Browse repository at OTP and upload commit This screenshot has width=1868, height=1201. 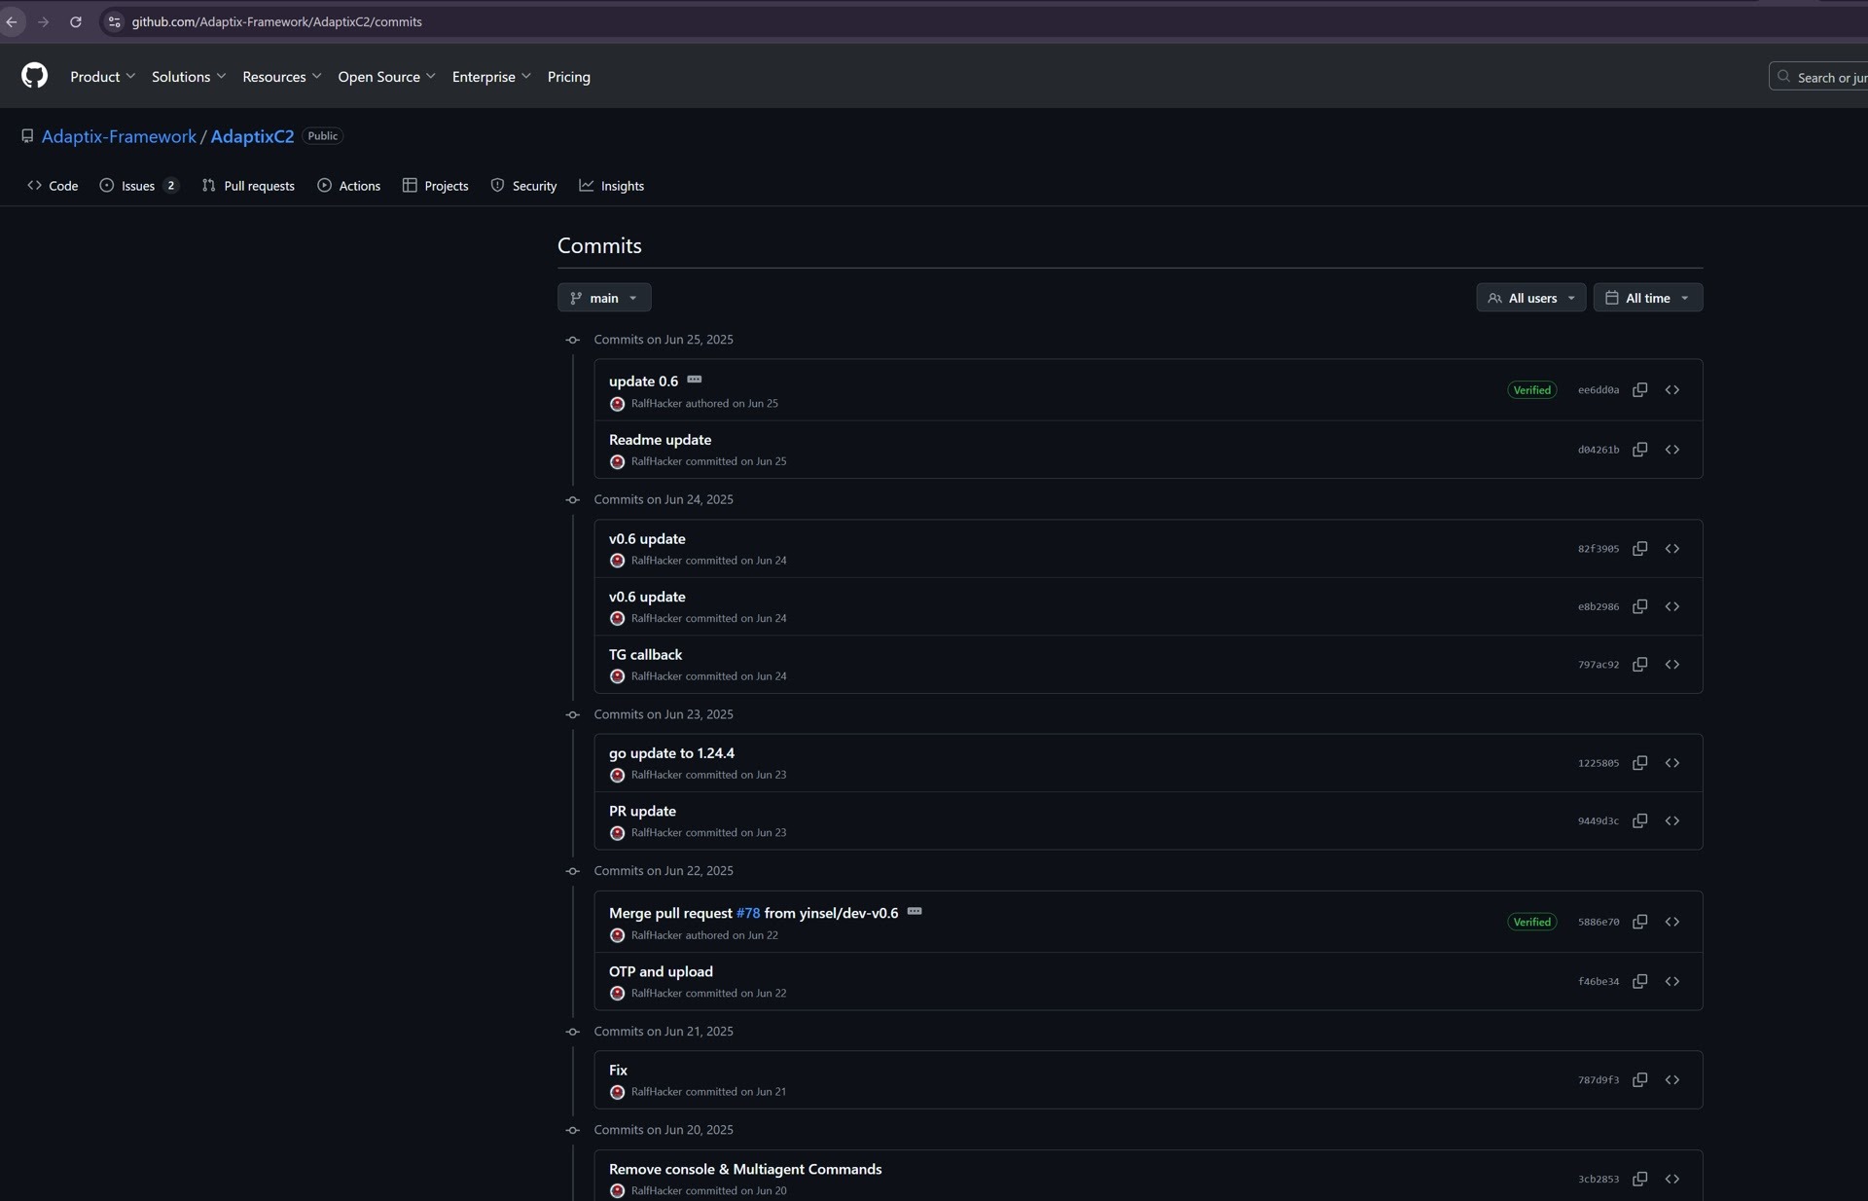coord(1671,981)
